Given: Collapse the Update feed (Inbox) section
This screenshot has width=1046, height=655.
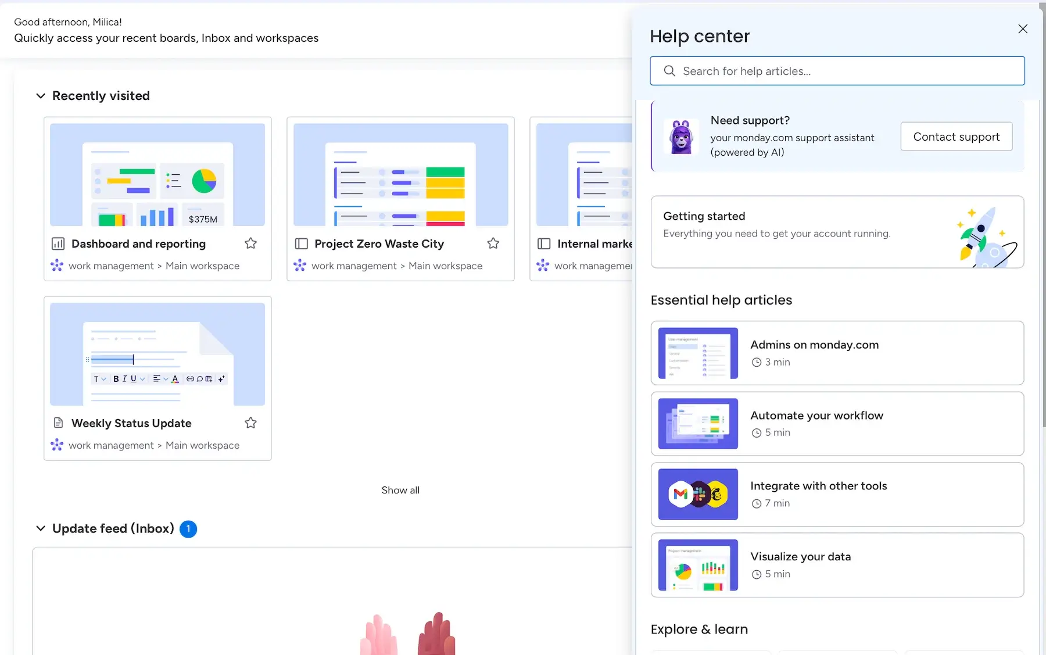Looking at the screenshot, I should 41,528.
